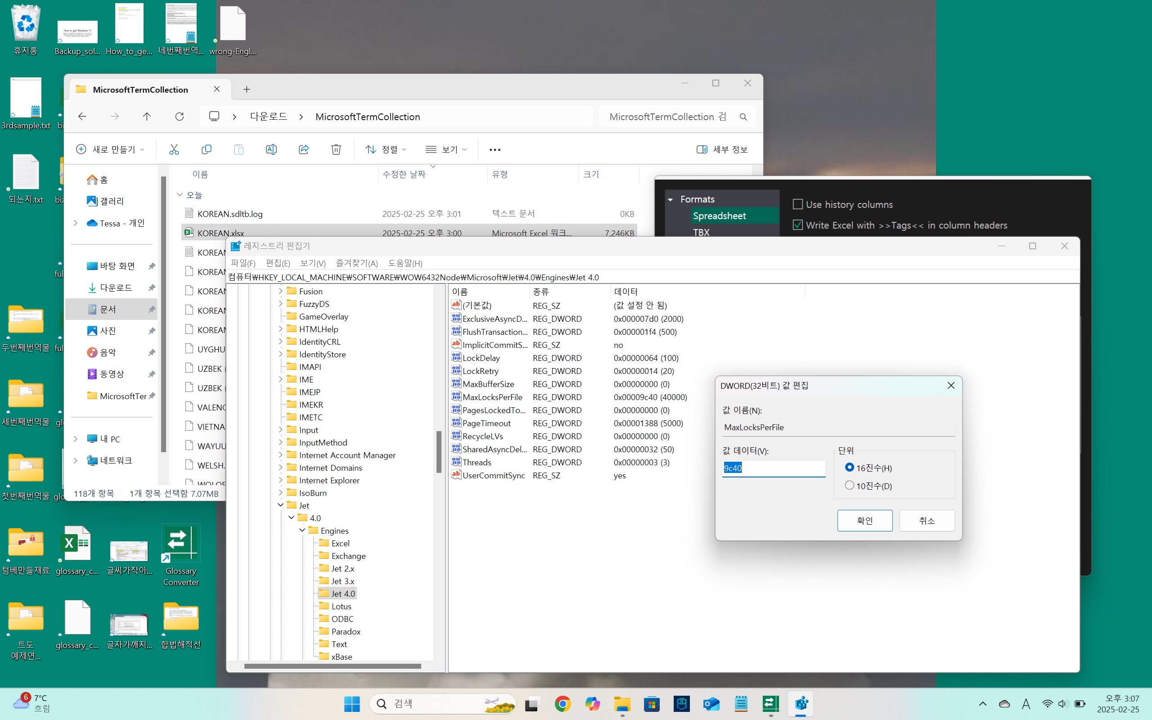Open Google Chrome from the taskbar

click(x=562, y=704)
